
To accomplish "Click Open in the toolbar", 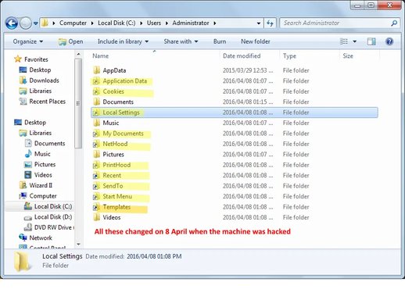I will tap(70, 41).
